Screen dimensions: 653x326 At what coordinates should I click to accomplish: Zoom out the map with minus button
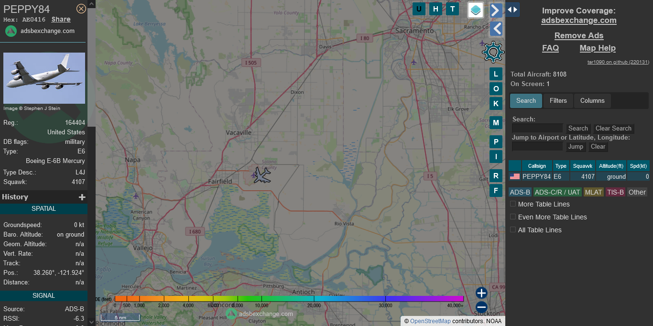point(481,307)
